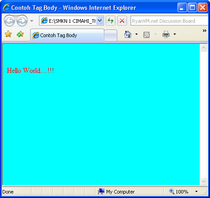Open Favorites Center star icon
The height and width of the screenshot is (198, 210).
(x=8, y=34)
